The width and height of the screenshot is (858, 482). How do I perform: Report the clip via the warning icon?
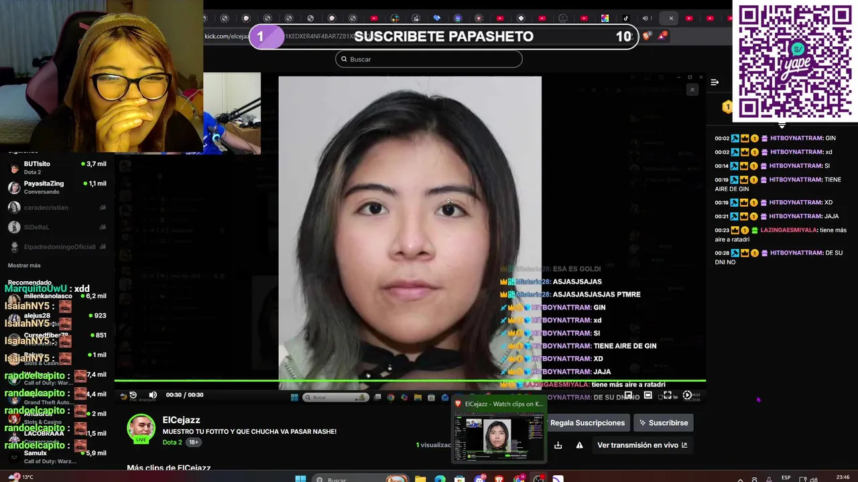click(579, 445)
